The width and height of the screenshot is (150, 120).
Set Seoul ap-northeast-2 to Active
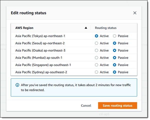coord(96,43)
